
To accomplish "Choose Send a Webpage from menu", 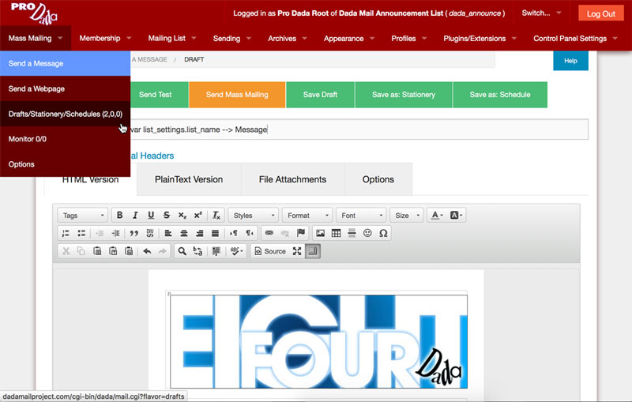I will [x=66, y=88].
